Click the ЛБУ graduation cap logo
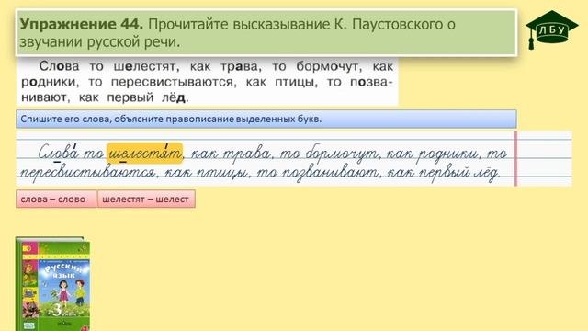This screenshot has width=588, height=331. [551, 29]
